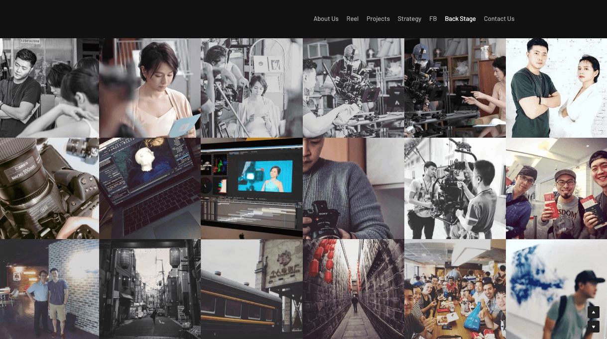The height and width of the screenshot is (339, 607).
Task: Open the Canon Macro 100mm lens photo
Action: (x=49, y=188)
